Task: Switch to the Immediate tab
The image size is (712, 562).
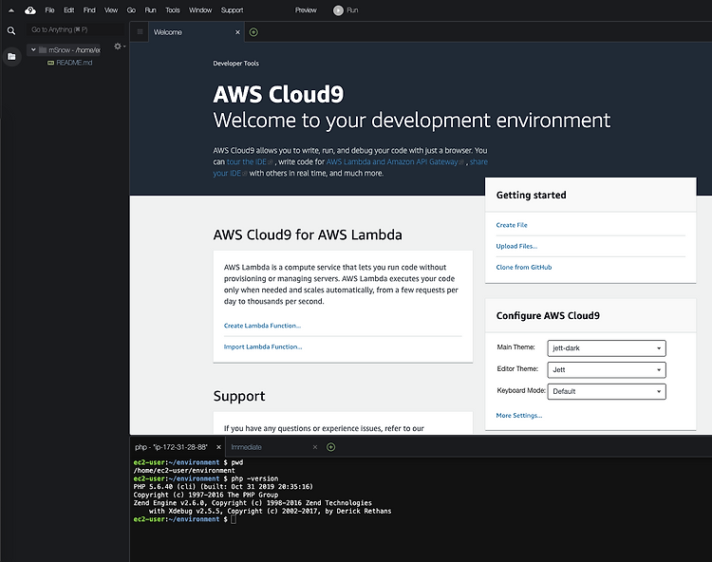Action: pyautogui.click(x=246, y=446)
